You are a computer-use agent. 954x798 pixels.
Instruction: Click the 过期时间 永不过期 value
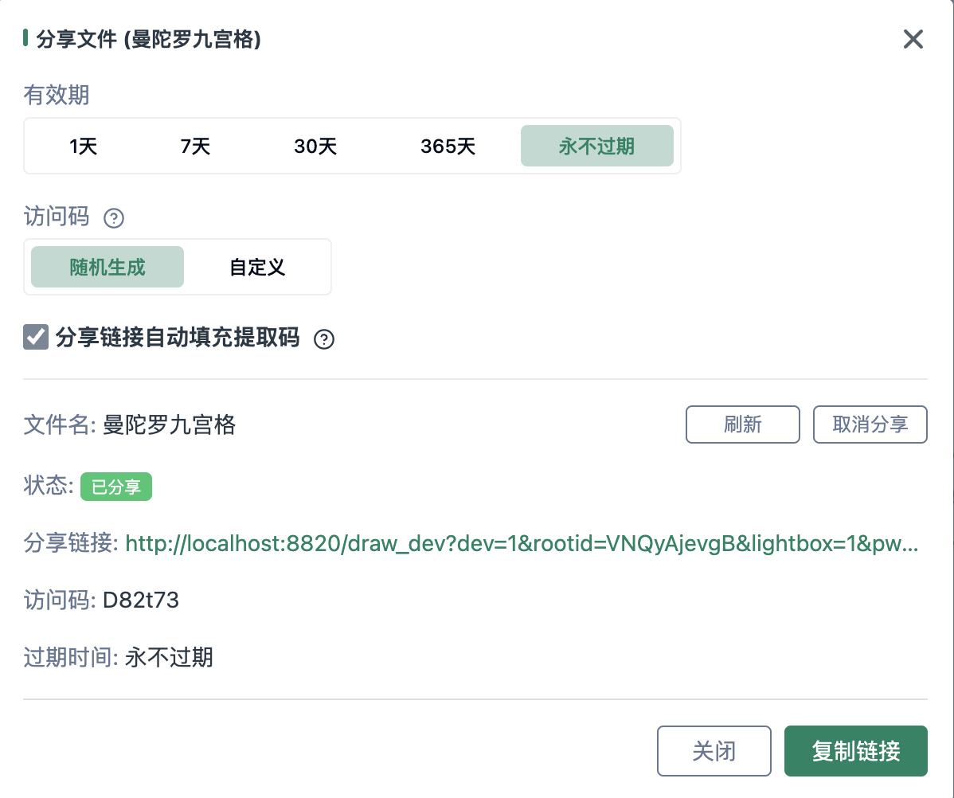(169, 657)
